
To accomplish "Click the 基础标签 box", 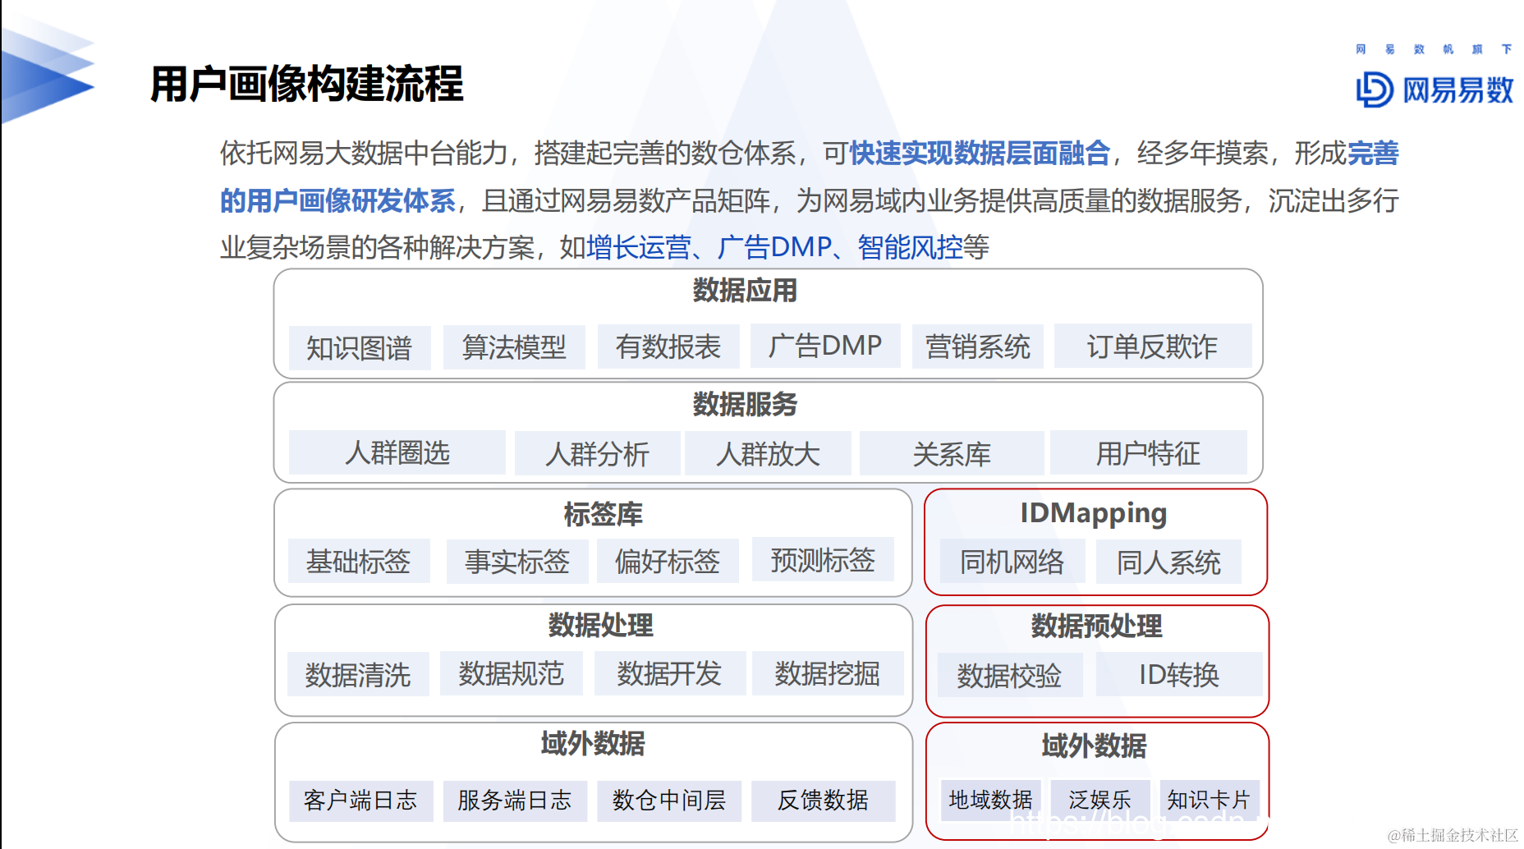I will (x=359, y=561).
